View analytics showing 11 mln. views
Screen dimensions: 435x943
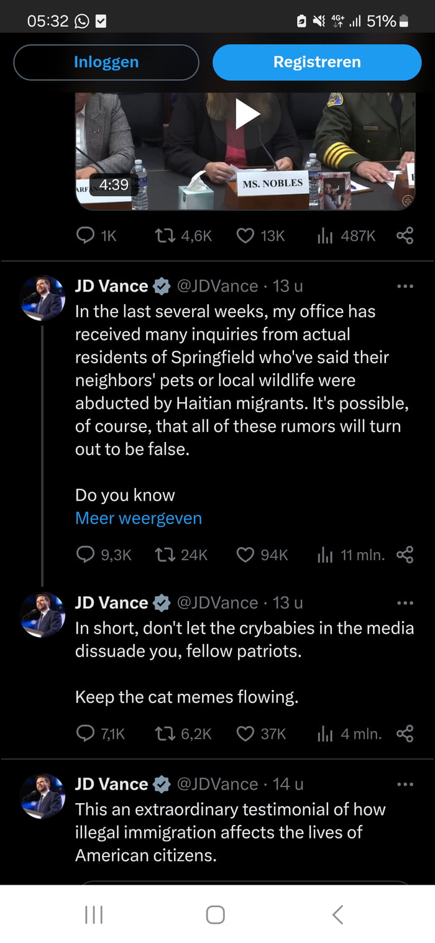click(x=352, y=554)
